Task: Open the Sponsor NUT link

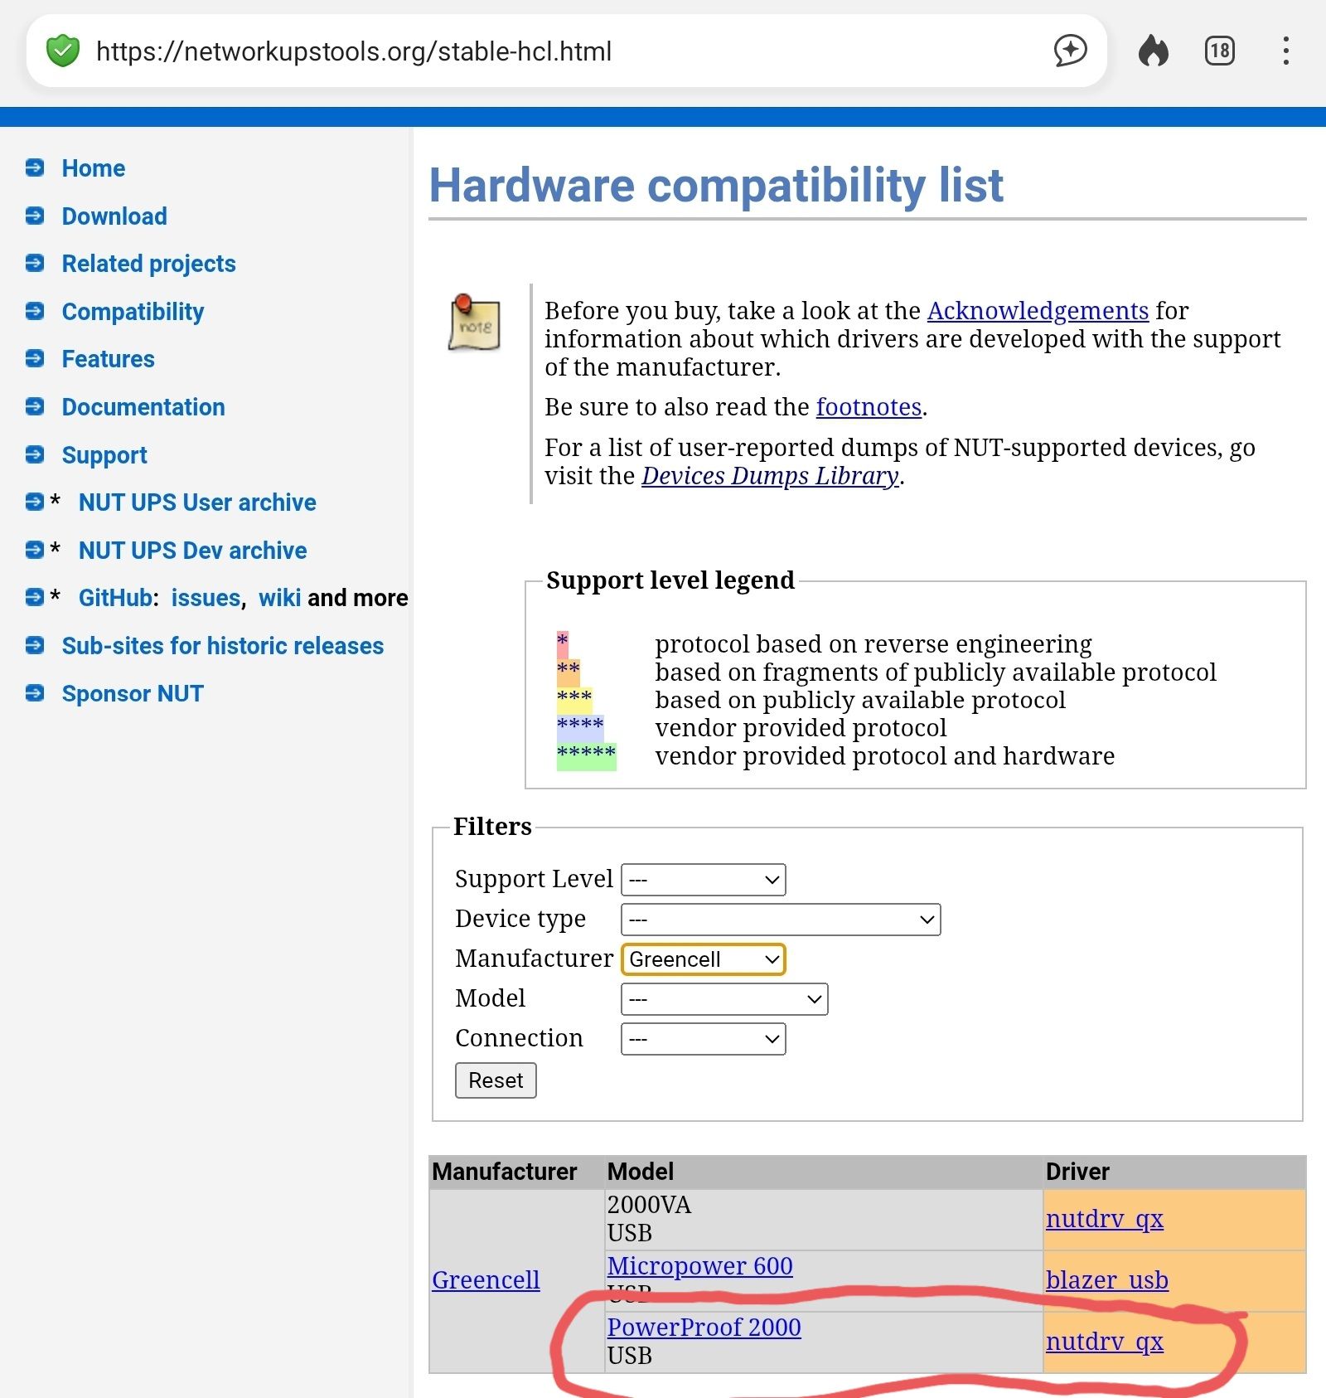Action: 133,693
